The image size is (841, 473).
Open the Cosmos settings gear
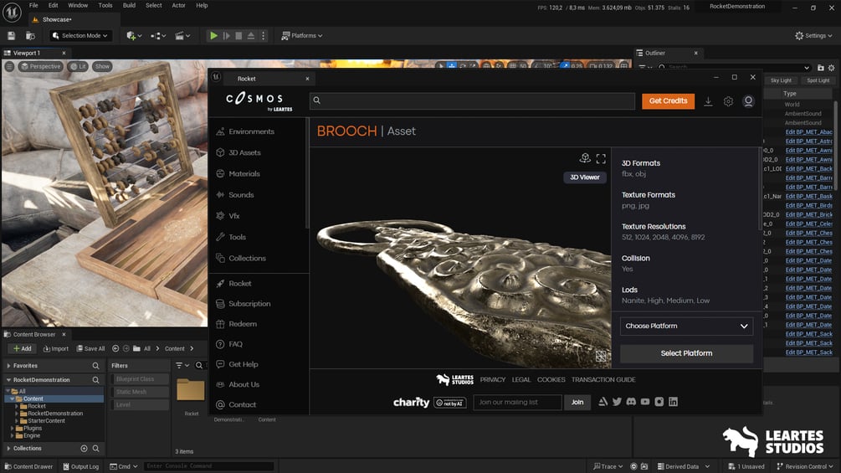(x=728, y=100)
